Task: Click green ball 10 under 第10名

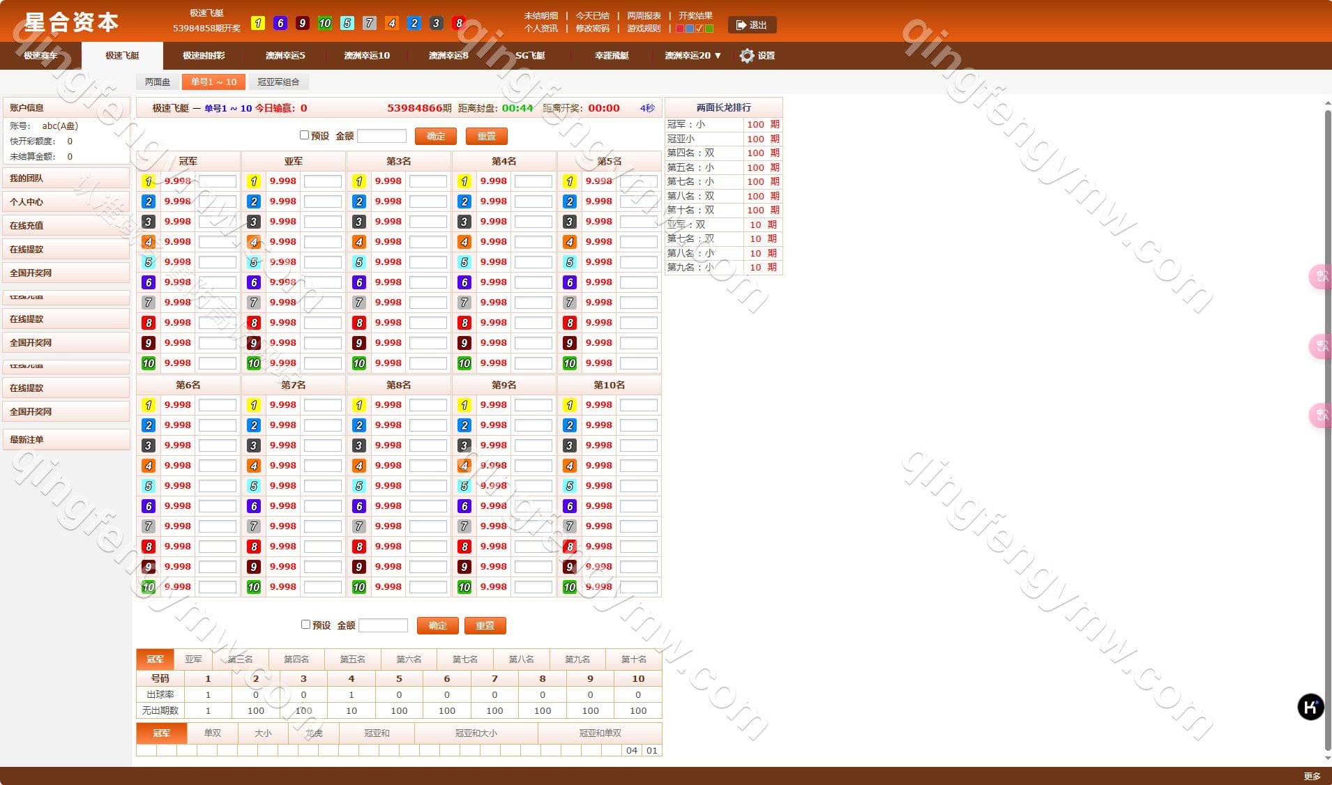Action: coord(570,587)
